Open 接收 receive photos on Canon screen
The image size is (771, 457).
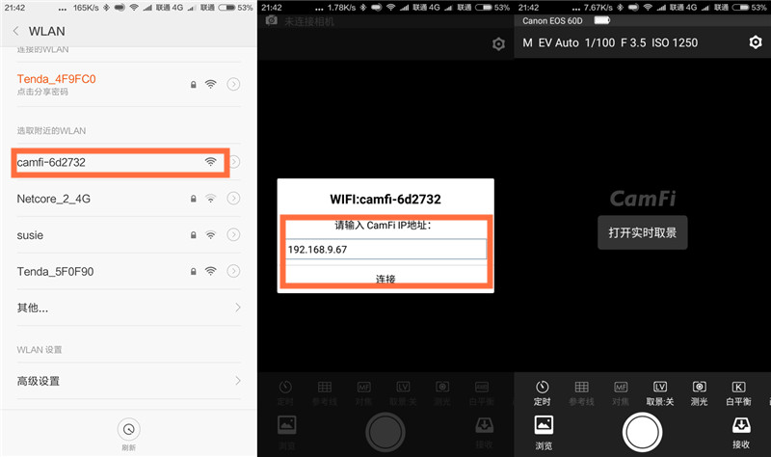[741, 433]
